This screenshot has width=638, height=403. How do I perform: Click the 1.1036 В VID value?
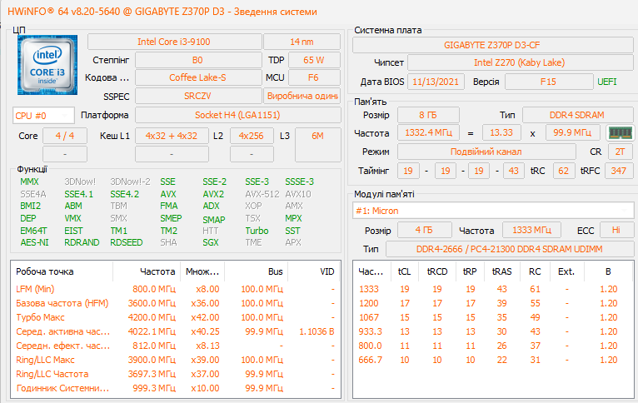(317, 332)
